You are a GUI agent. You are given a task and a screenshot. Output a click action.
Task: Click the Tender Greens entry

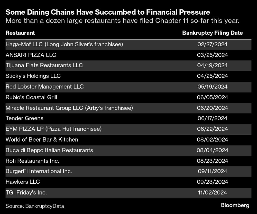pyautogui.click(x=24, y=118)
